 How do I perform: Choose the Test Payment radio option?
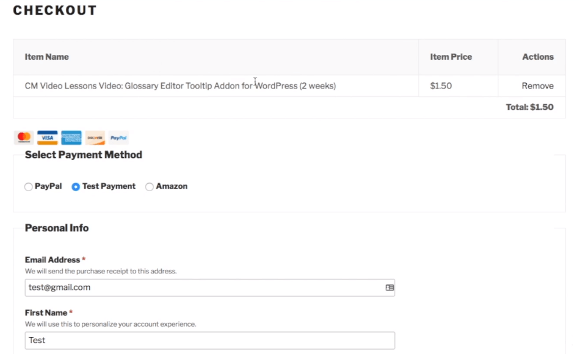[x=76, y=187]
